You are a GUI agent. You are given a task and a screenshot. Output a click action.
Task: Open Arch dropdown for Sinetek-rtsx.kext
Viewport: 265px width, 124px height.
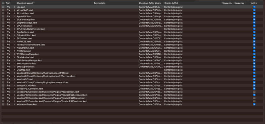[11, 57]
